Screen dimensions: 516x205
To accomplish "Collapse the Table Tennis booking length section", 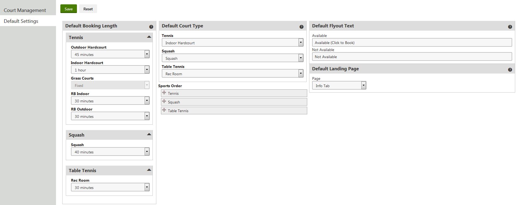I will [149, 170].
